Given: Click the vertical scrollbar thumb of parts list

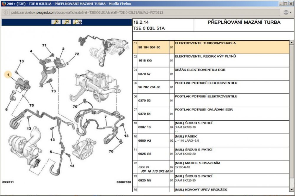Looking at the screenshot, I should click(291, 111).
